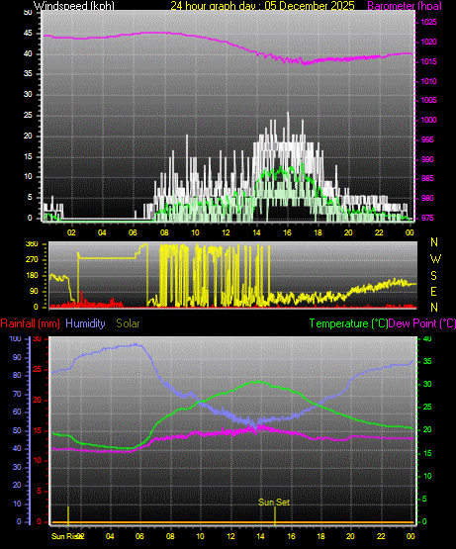Click the red 30 on rainfall axis
The image size is (456, 549).
point(38,339)
